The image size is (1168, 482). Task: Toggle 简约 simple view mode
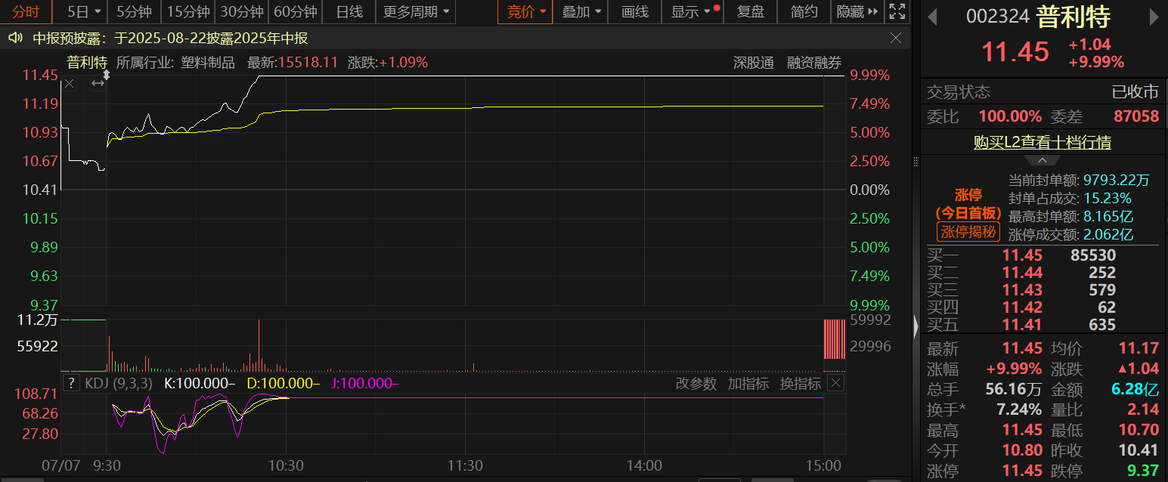pyautogui.click(x=804, y=11)
